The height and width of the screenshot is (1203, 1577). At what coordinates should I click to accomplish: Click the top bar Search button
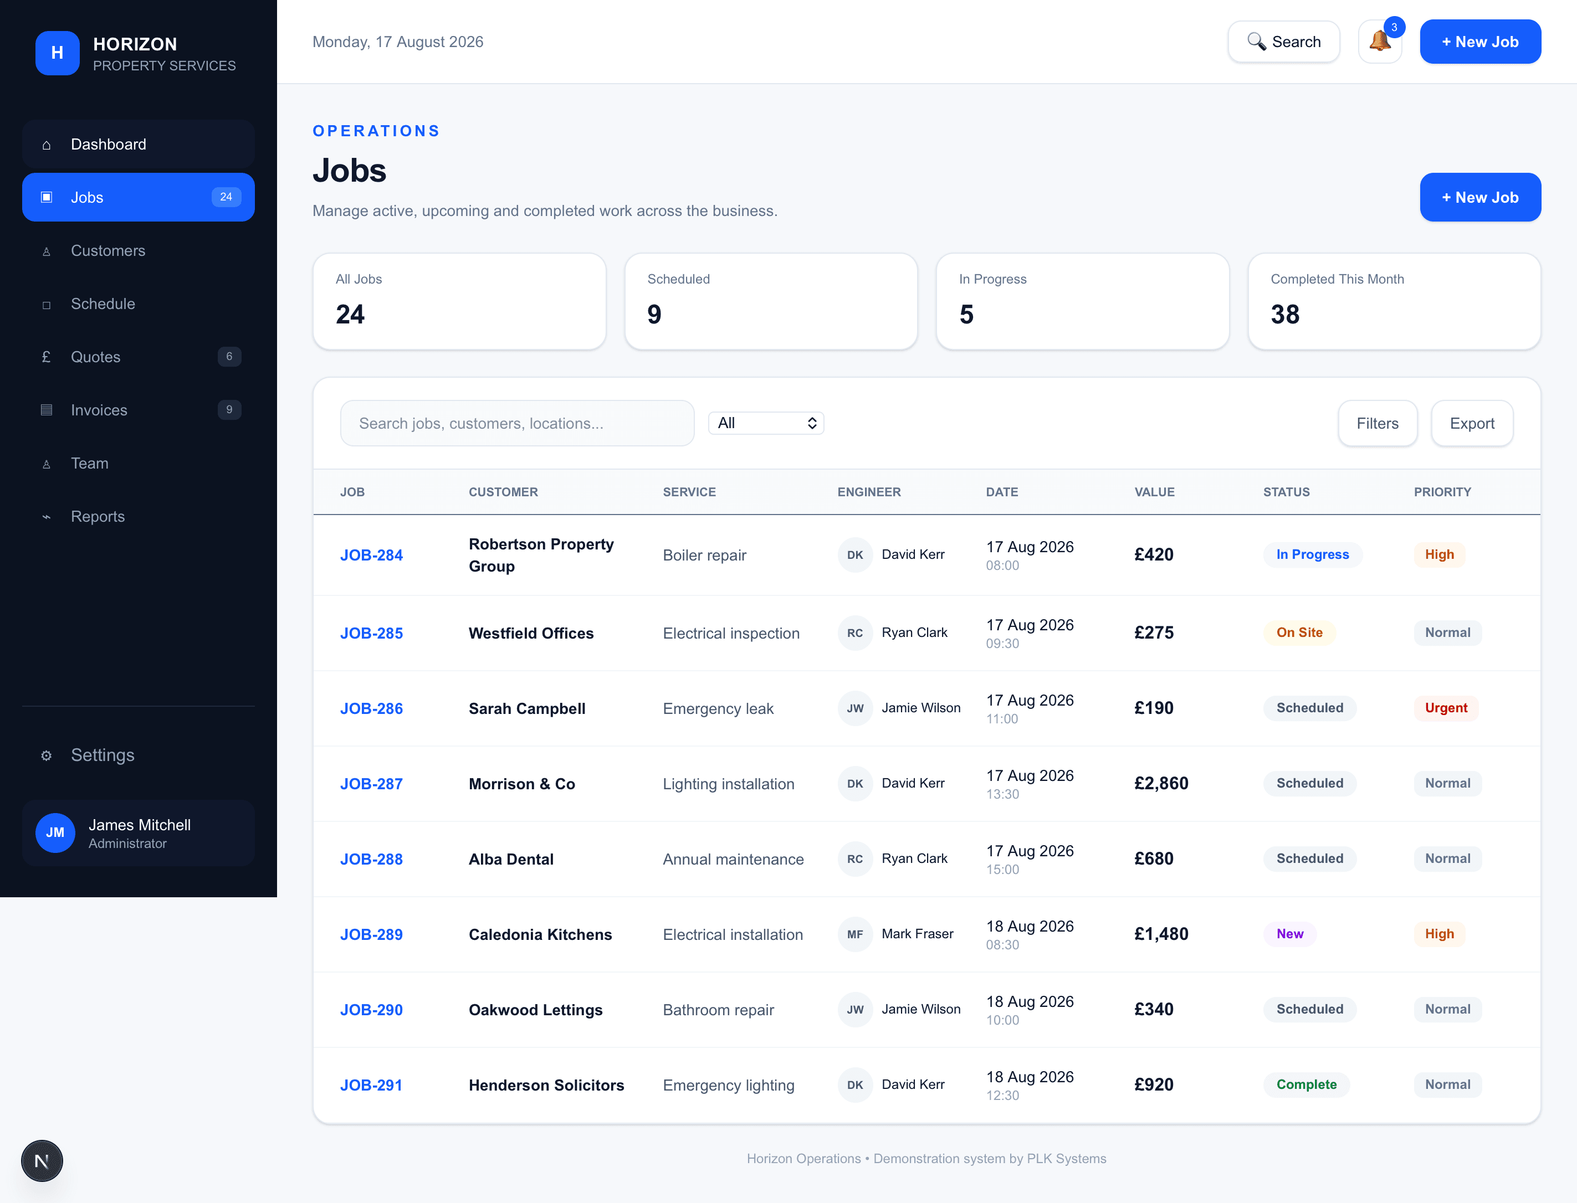pyautogui.click(x=1283, y=42)
